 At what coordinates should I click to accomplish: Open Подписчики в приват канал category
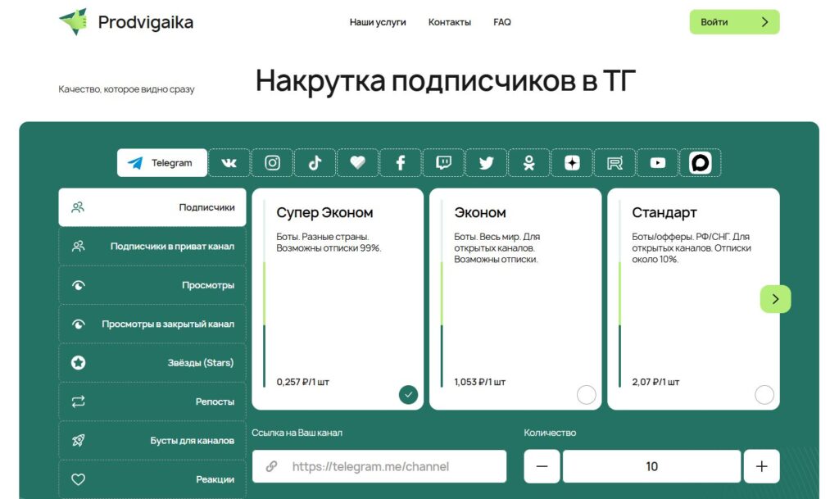pyautogui.click(x=152, y=246)
